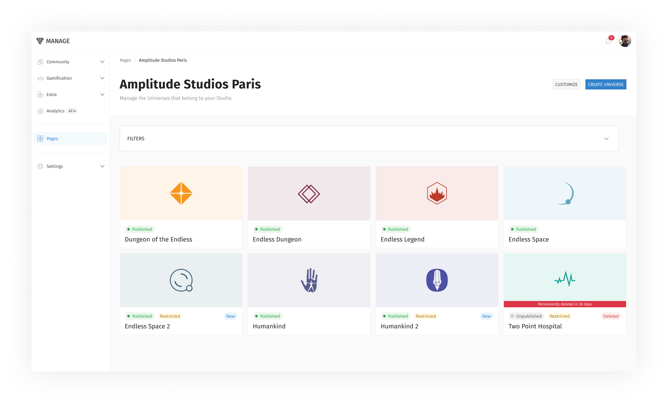
Task: Open the Extra sidebar section
Action: [x=71, y=94]
